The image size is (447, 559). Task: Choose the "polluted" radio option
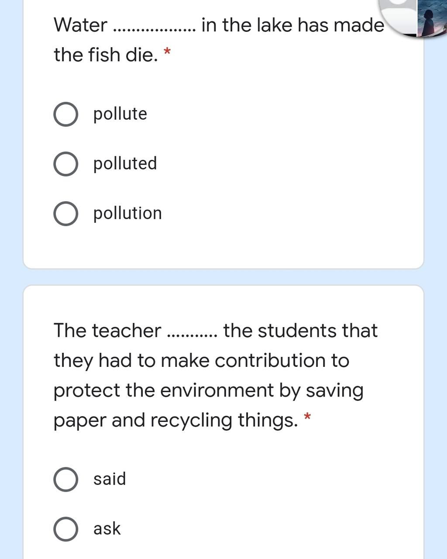click(x=66, y=164)
